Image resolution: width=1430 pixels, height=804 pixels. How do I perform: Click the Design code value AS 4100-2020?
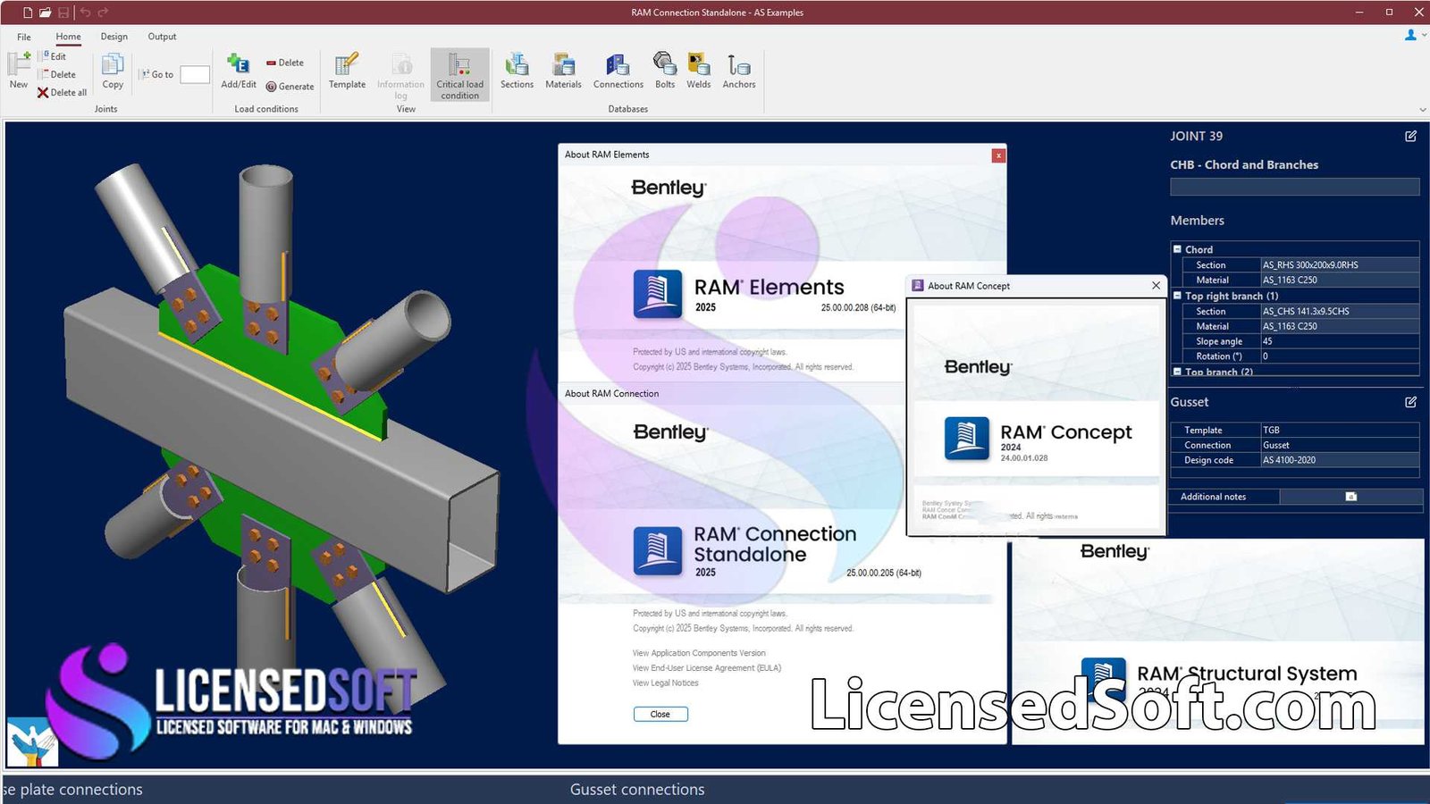click(x=1339, y=460)
